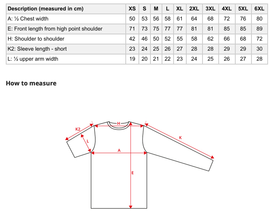
Task: Select the L upper arm label on diagram
Action: click(x=88, y=141)
